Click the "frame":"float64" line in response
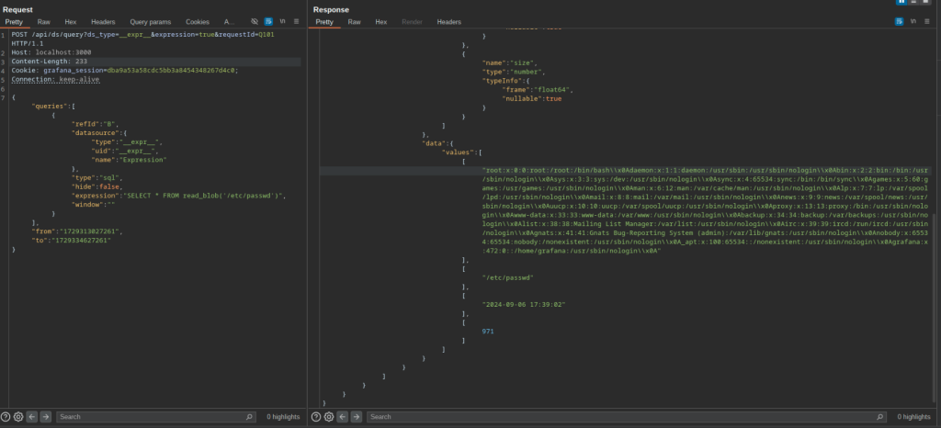Image resolution: width=941 pixels, height=428 pixels. point(538,90)
